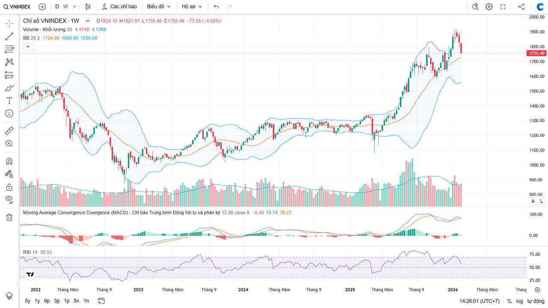
Task: Click the 1755.49 current price label
Action: 537,53
